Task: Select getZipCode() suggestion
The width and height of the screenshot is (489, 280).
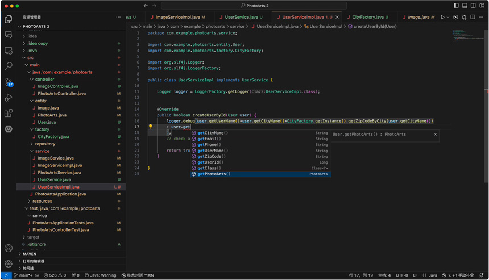Action: pos(261,156)
